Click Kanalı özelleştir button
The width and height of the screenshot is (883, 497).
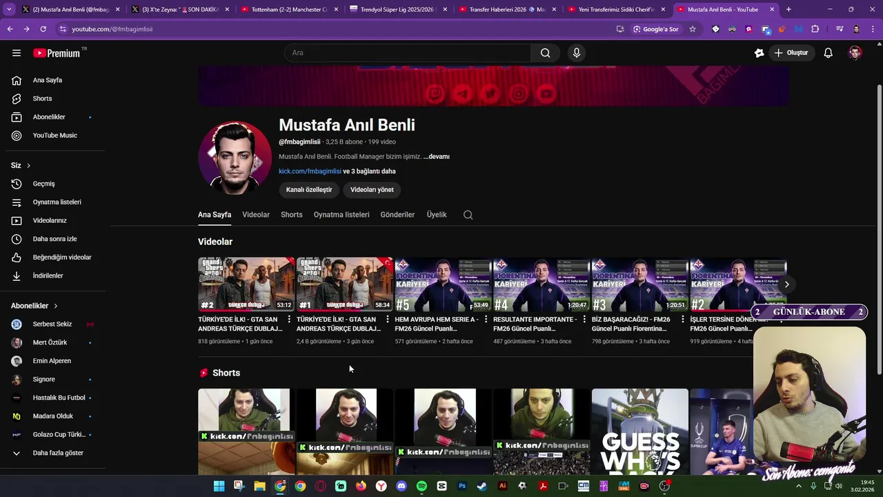pos(309,190)
